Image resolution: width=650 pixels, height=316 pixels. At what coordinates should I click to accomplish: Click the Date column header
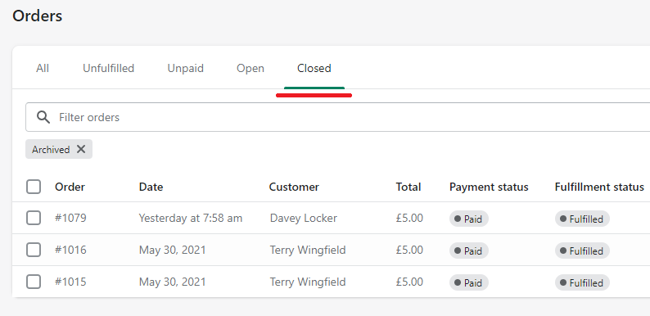click(151, 187)
